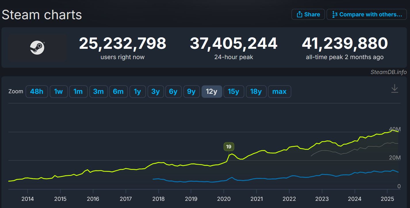This screenshot has height=208, width=410.
Task: Open the 3y zoom view
Action: (156, 91)
